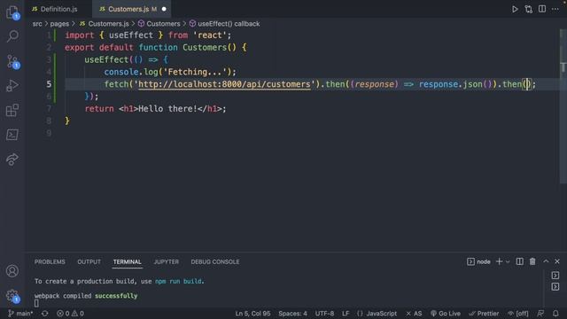Open the JUPYTER panel tab
The height and width of the screenshot is (319, 567).
(167, 261)
